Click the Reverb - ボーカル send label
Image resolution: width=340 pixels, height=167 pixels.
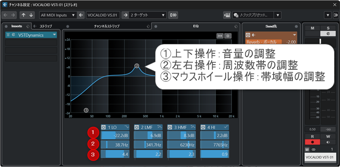click(x=263, y=42)
